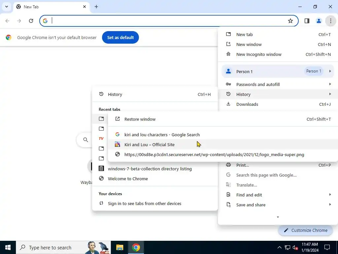Open the logo_media-super.png URL entry
The height and width of the screenshot is (254, 338).
point(223,154)
